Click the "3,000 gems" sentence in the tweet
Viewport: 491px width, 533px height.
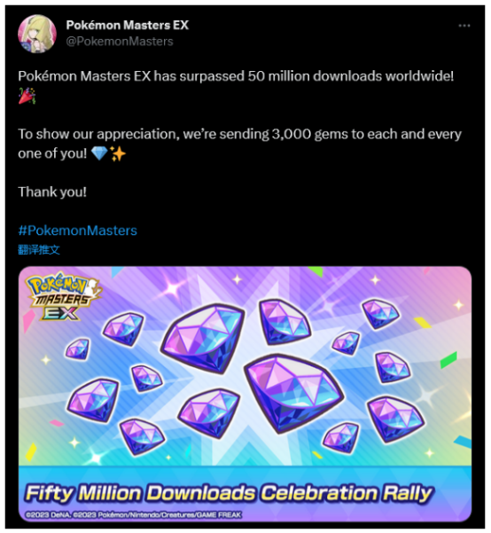pos(239,144)
